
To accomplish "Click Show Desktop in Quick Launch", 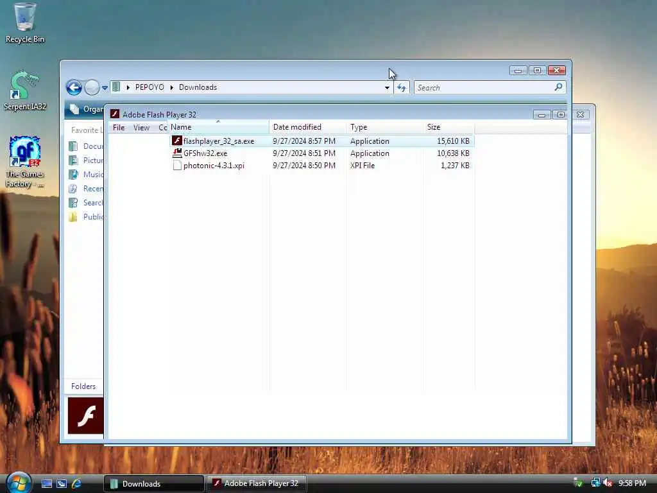I will pyautogui.click(x=47, y=484).
